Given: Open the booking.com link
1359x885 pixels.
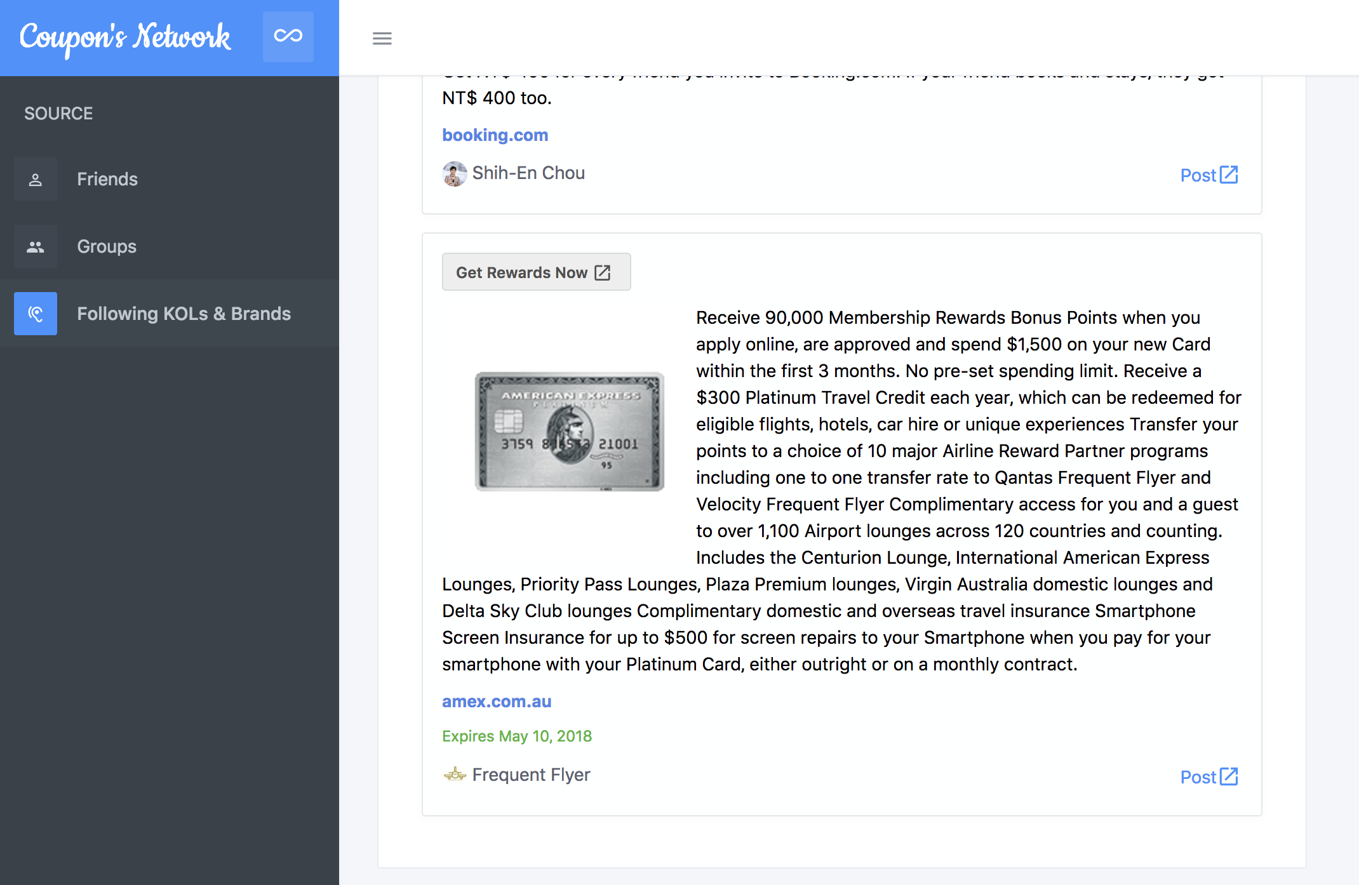Looking at the screenshot, I should click(495, 135).
